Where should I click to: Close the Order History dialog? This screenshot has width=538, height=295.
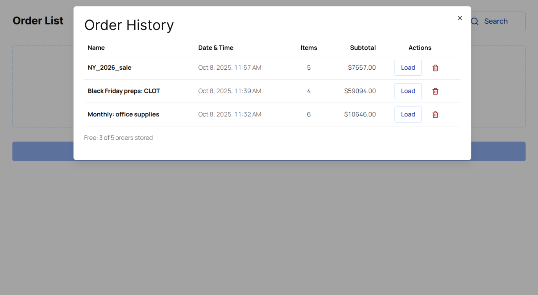click(460, 18)
